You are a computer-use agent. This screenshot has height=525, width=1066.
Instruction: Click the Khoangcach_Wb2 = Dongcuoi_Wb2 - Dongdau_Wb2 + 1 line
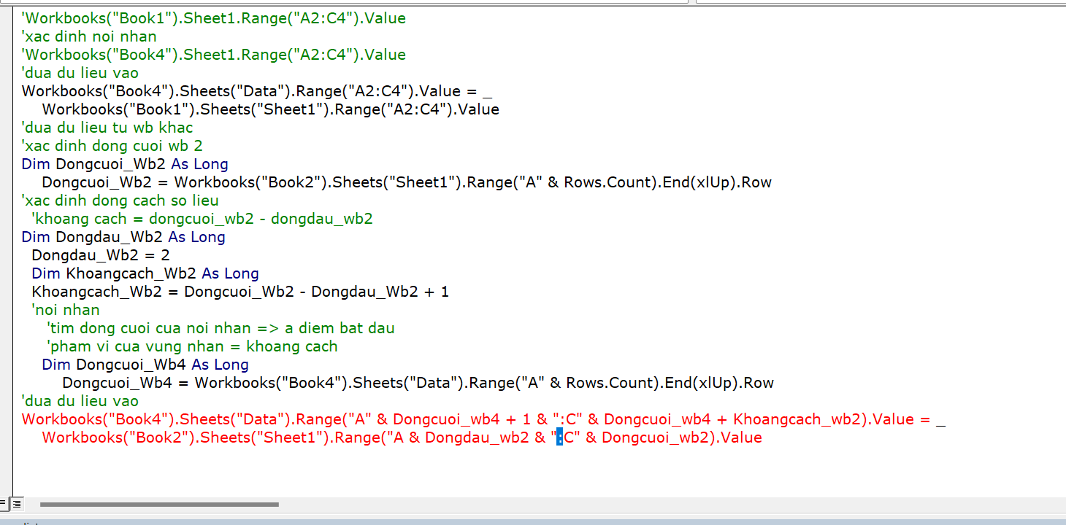[x=240, y=292]
